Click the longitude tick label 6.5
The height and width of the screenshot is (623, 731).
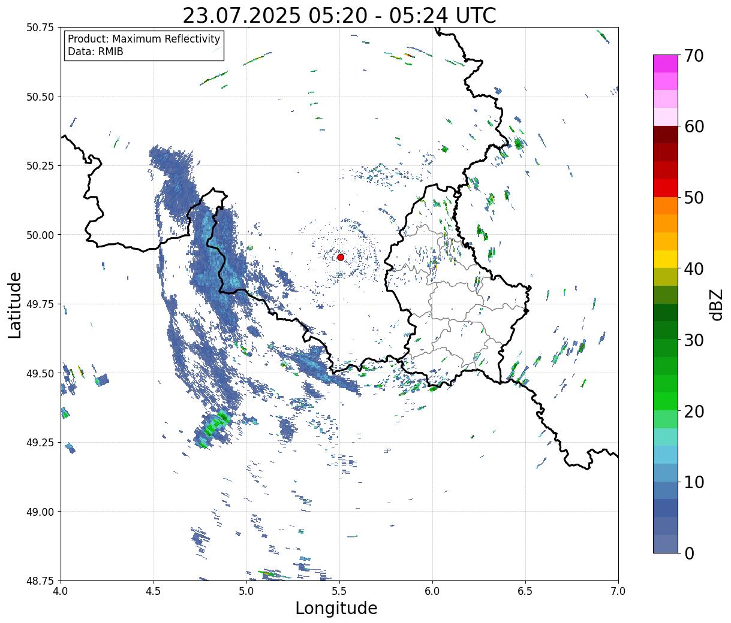pos(525,592)
